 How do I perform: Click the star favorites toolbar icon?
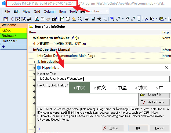click(74, 19)
